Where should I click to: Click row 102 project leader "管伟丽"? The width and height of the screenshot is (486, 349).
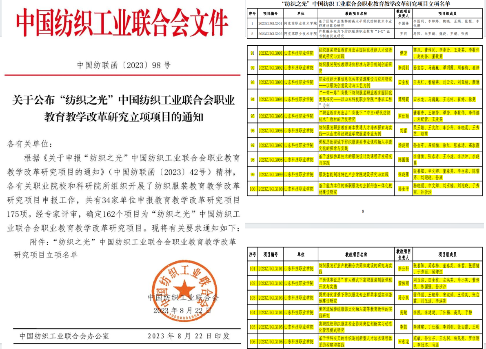coord(403,283)
